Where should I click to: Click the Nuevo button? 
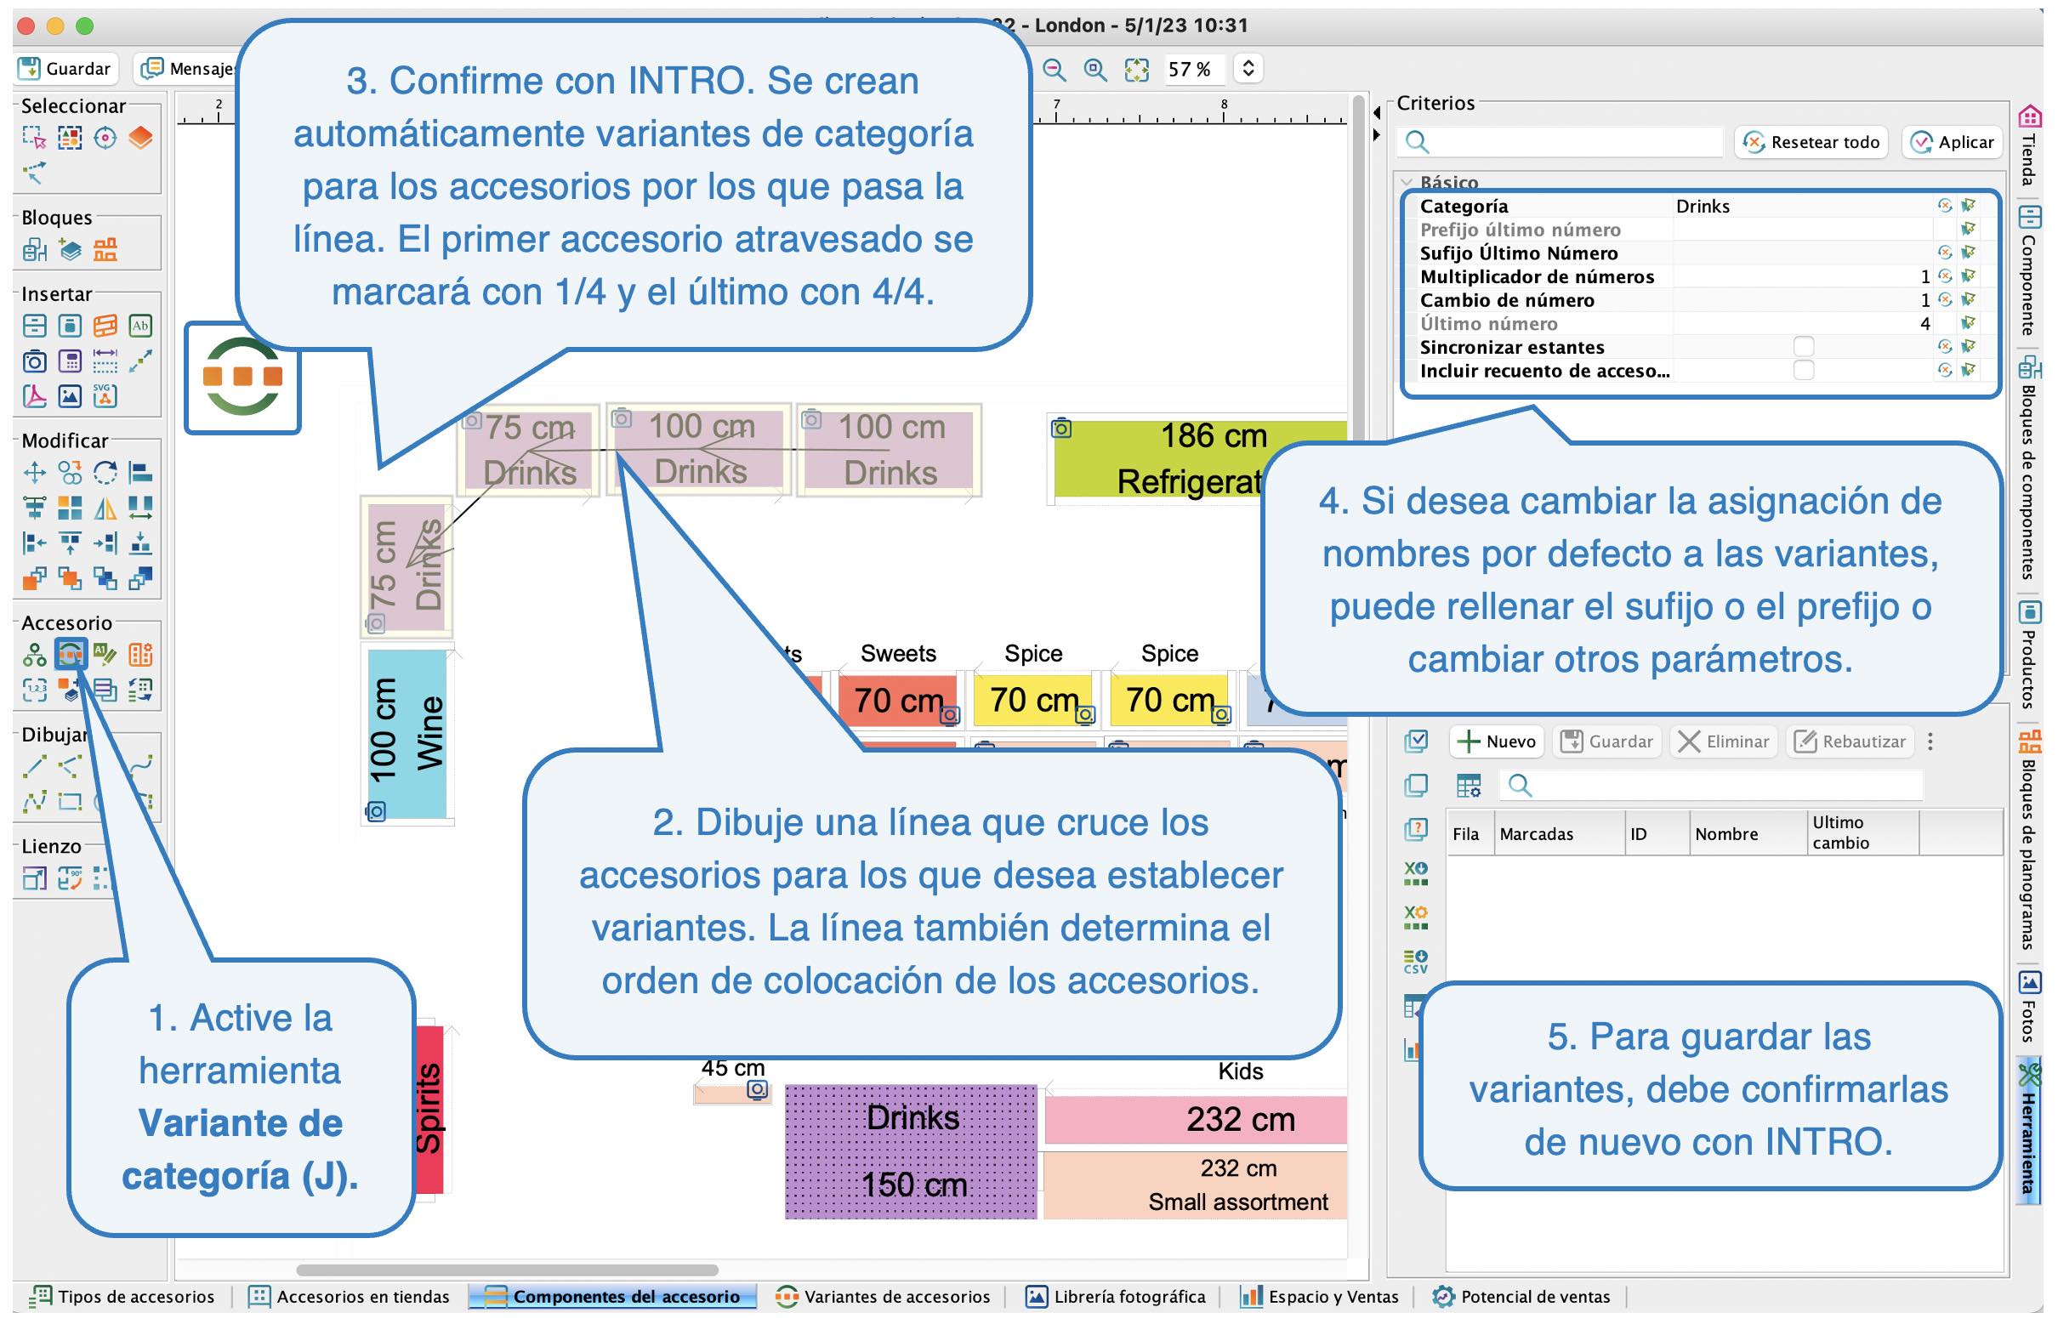click(x=1497, y=742)
